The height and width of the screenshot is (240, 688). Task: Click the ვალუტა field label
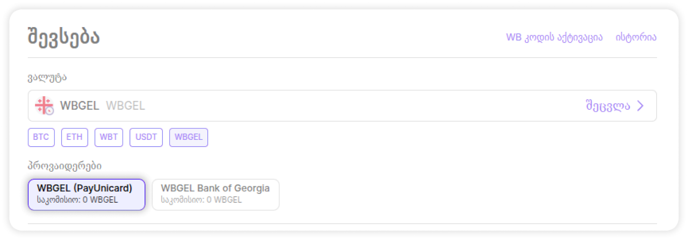tap(47, 78)
